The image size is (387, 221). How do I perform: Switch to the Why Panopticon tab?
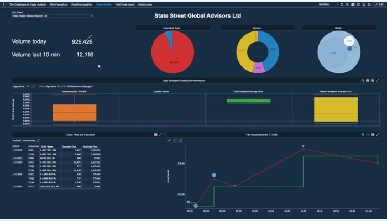59,4
